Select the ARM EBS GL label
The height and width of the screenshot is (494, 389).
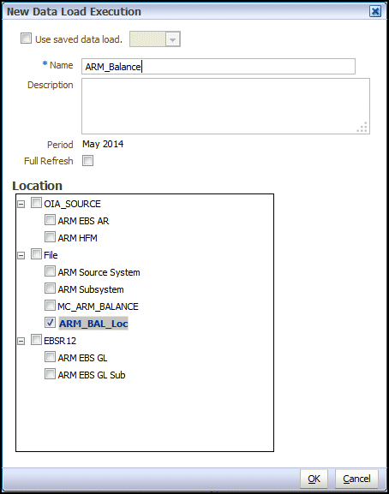tap(82, 358)
